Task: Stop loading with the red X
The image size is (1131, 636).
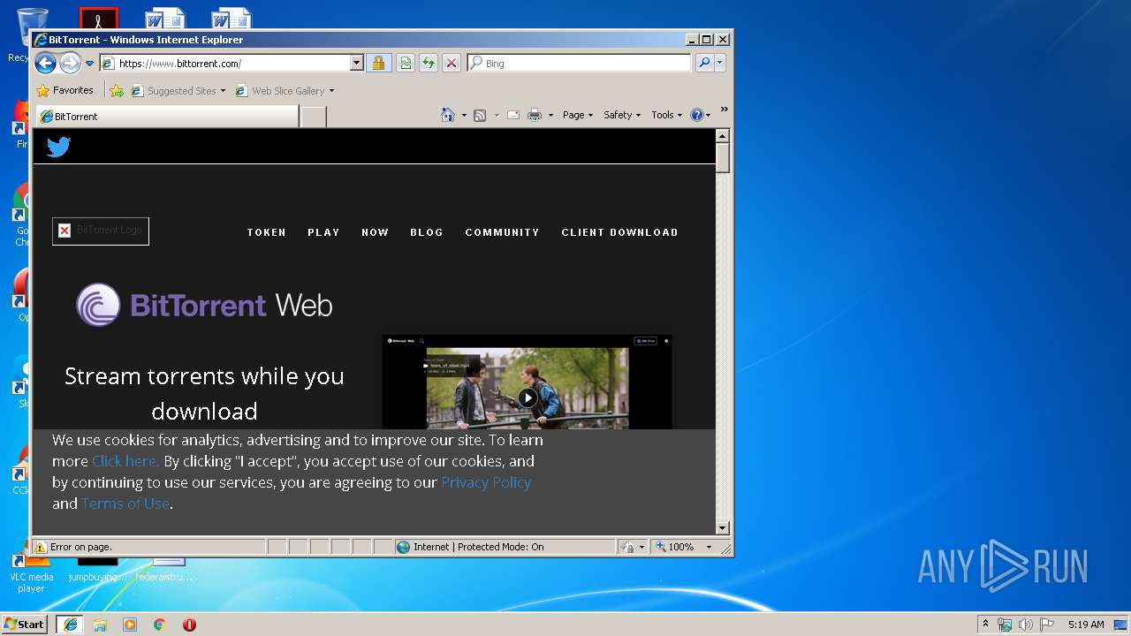Action: 452,64
